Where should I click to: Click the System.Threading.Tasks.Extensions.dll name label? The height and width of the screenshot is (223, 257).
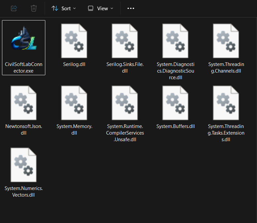click(x=226, y=133)
